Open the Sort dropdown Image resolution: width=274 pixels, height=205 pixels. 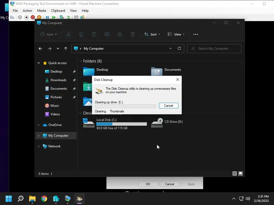[152, 34]
